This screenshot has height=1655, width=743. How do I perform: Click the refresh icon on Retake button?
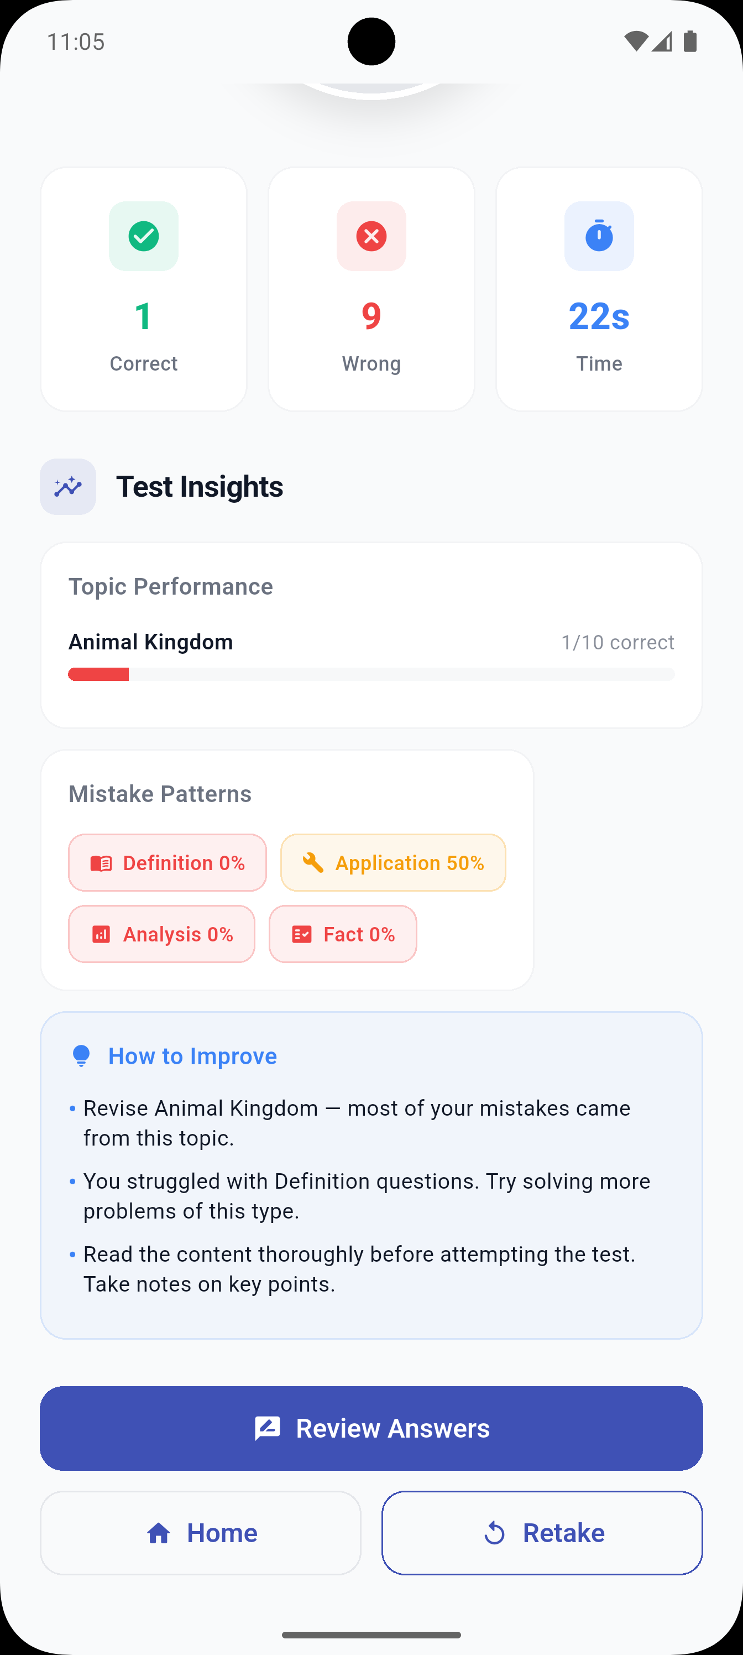494,1532
